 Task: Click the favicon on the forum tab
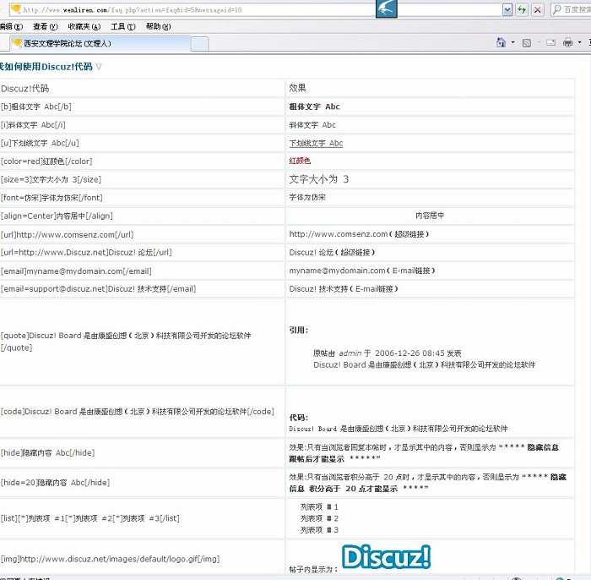17,43
